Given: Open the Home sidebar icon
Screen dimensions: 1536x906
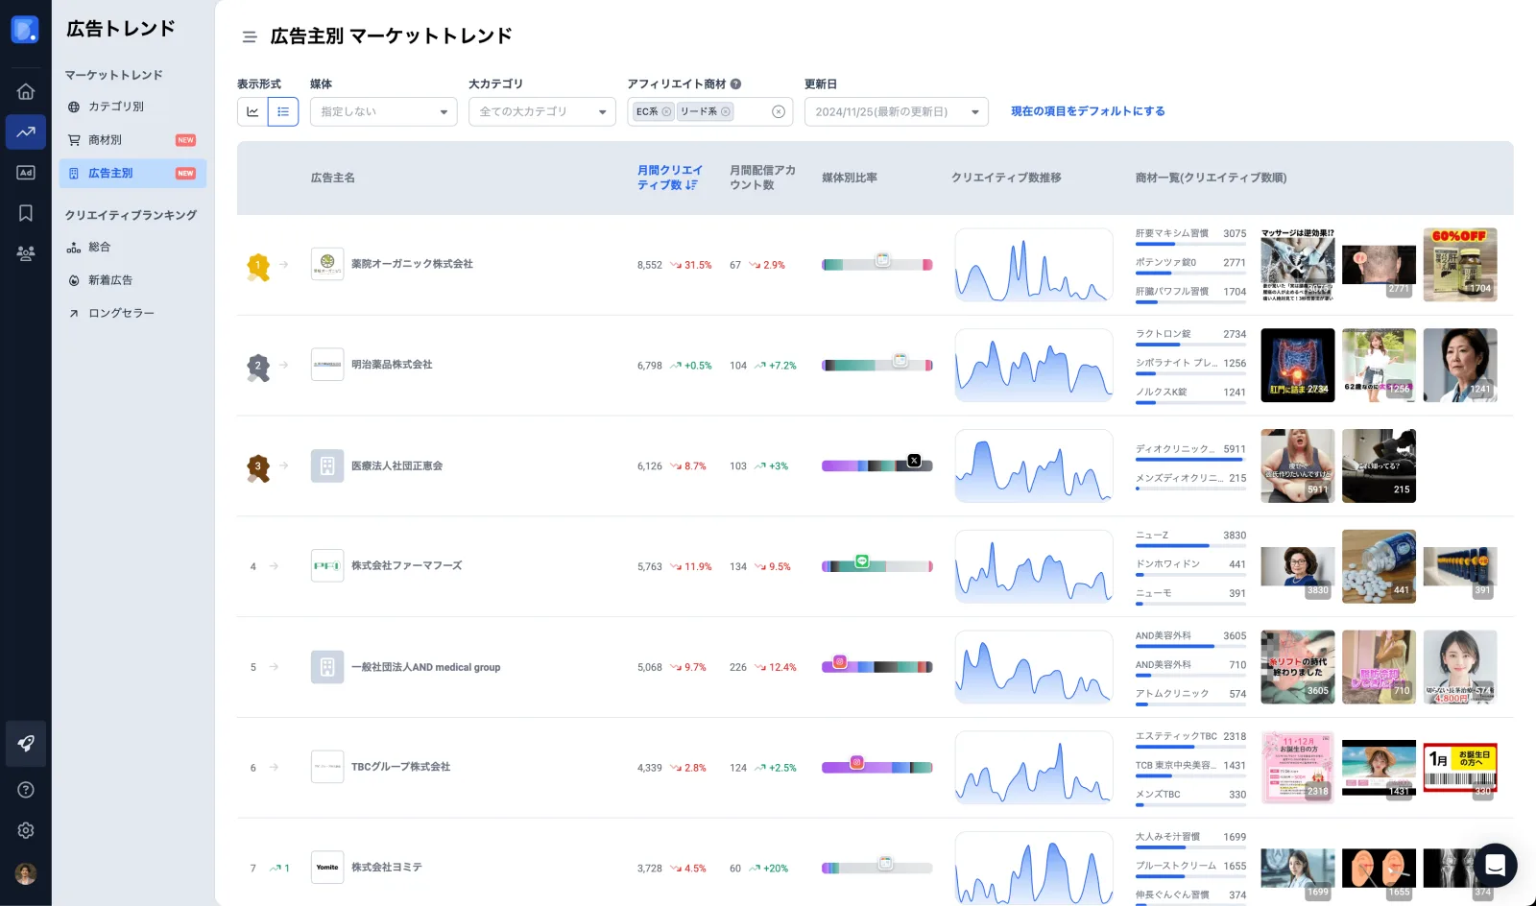Looking at the screenshot, I should 26,91.
